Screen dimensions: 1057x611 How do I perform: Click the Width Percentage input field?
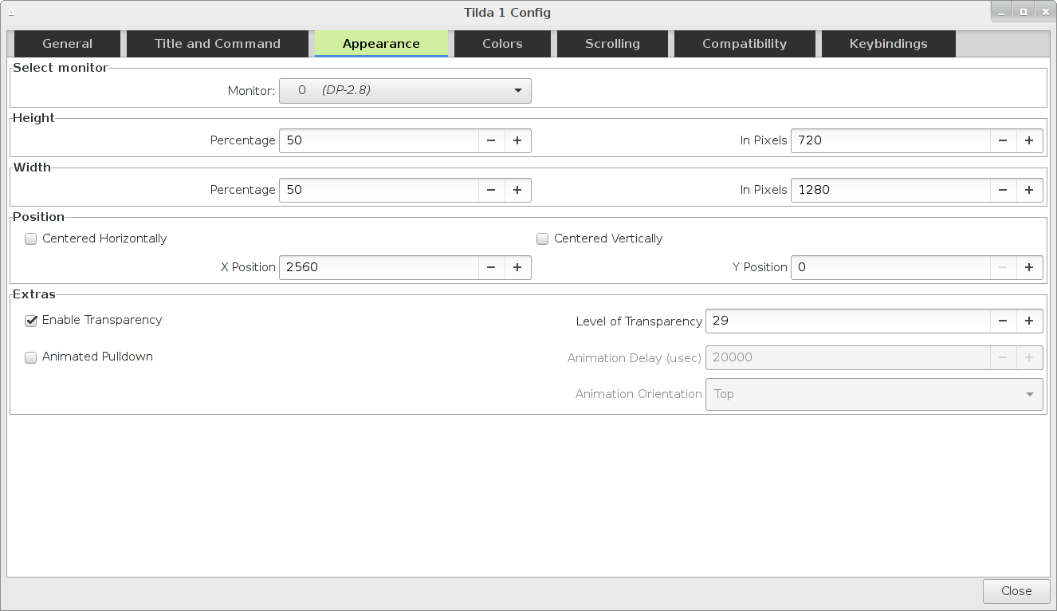coord(379,190)
